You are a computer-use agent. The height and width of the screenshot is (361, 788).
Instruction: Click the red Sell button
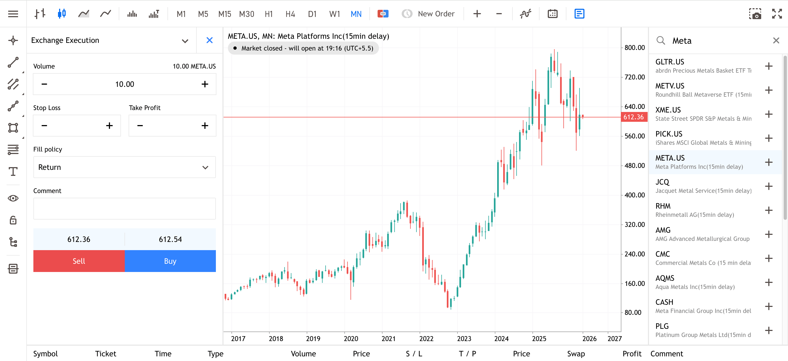pos(79,261)
